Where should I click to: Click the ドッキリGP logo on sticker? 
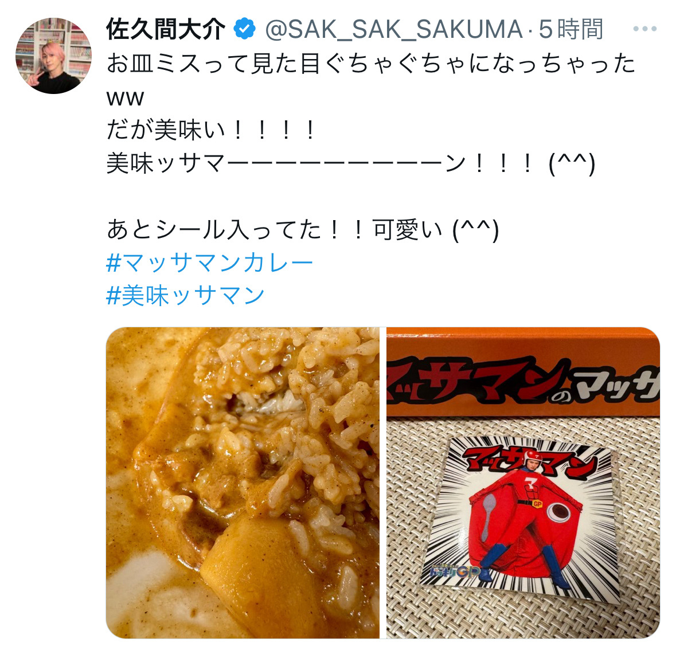[455, 571]
